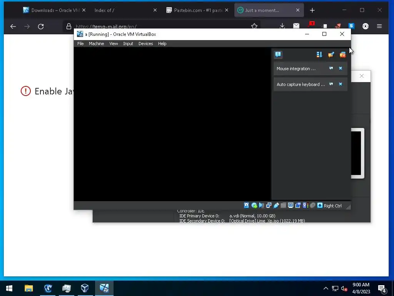The height and width of the screenshot is (296, 394).
Task: Click the running XP VM taskbar icon
Action: 104,288
